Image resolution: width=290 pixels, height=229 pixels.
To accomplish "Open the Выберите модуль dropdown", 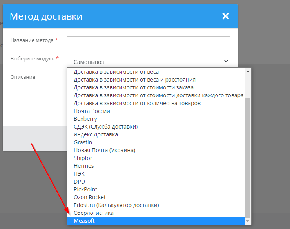I will tap(148, 62).
